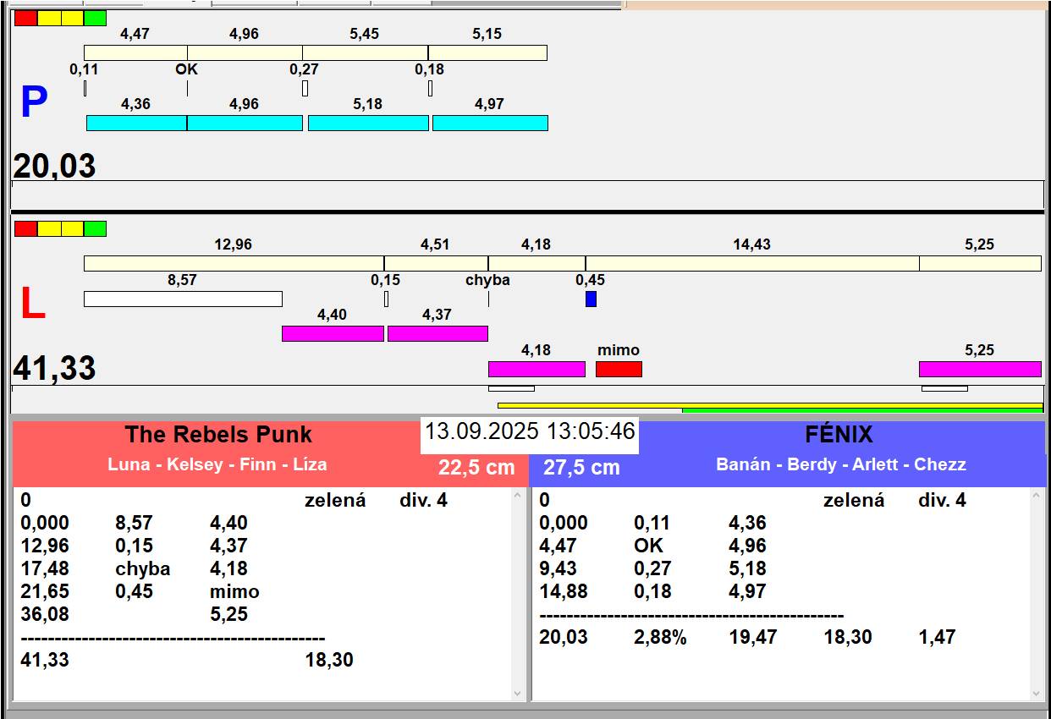The image size is (1051, 719).
Task: Click the FÉNIX team header
Action: 838,435
